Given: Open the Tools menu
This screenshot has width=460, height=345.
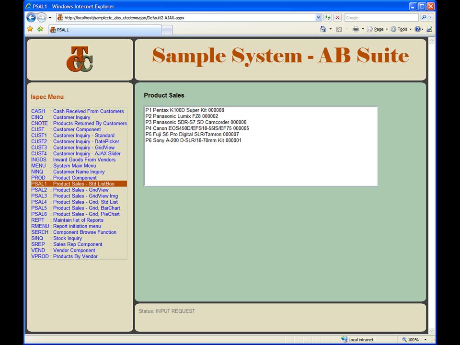Looking at the screenshot, I should click(x=401, y=29).
